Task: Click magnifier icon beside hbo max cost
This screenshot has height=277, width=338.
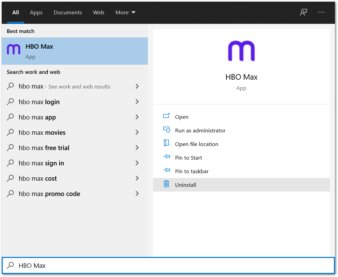Action: coord(10,178)
